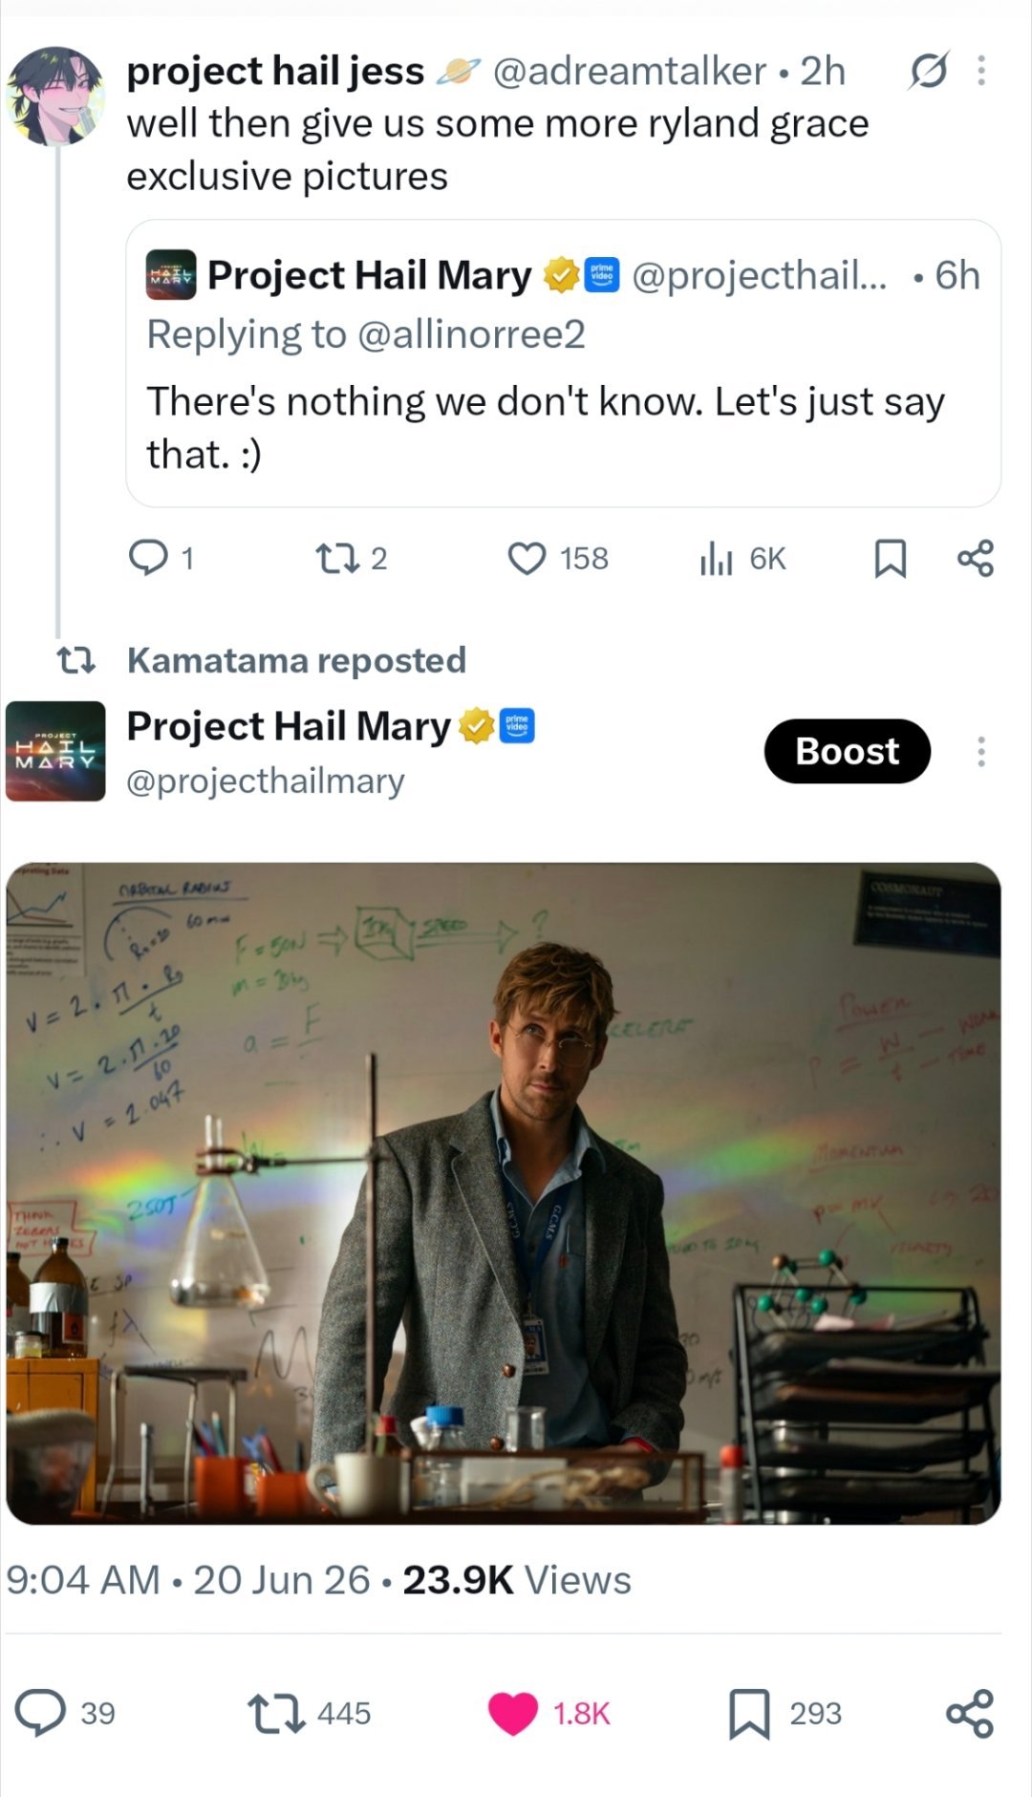View analytics icon showing 6K views
This screenshot has width=1032, height=1797.
point(716,559)
